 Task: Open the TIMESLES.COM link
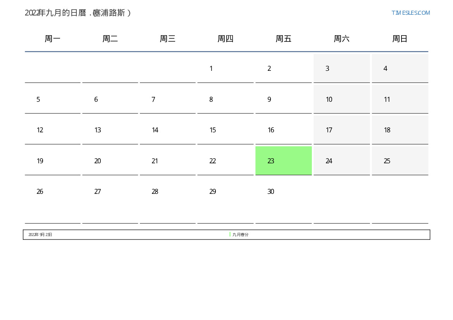(x=410, y=13)
